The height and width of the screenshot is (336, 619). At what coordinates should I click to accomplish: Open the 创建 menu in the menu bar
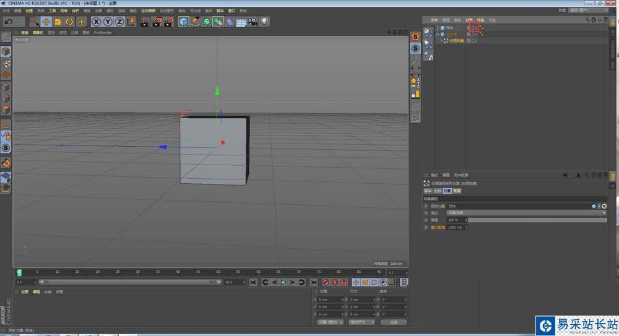click(28, 11)
